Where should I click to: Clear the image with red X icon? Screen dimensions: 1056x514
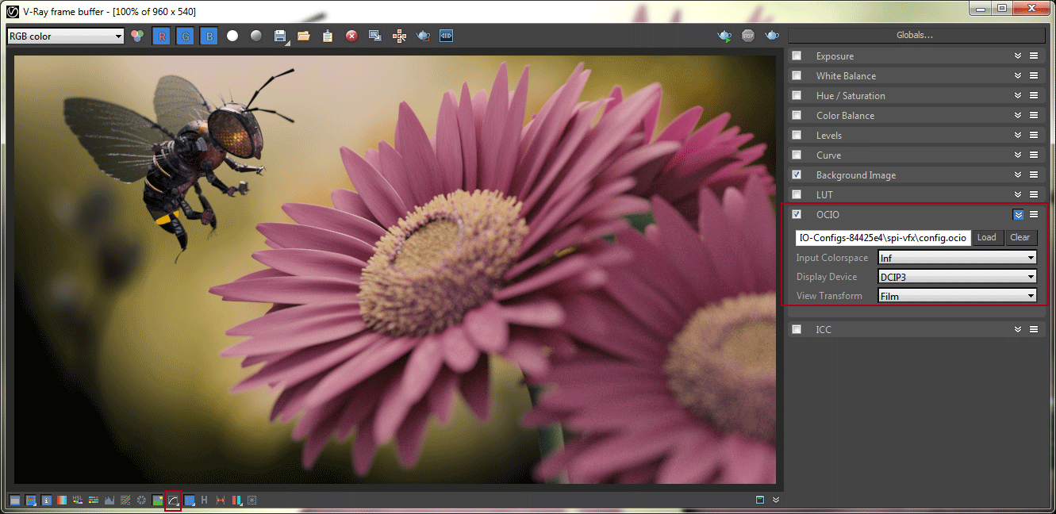click(351, 36)
